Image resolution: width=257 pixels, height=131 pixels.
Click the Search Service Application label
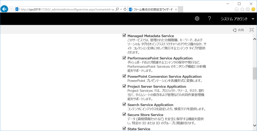click(x=150, y=105)
